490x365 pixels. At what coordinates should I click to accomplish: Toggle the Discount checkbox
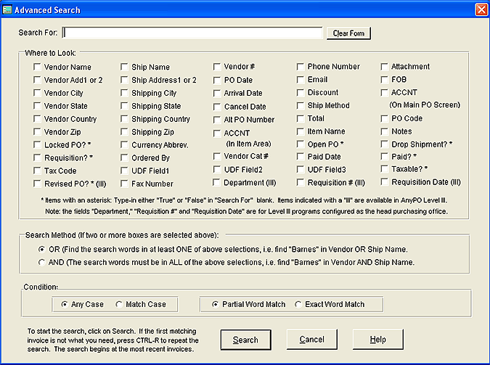301,93
